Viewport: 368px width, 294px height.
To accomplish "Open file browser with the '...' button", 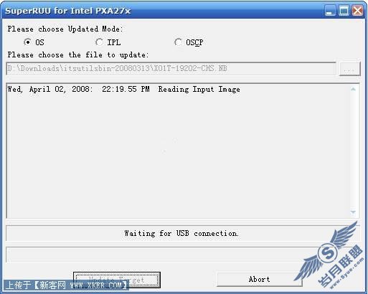I will point(349,69).
